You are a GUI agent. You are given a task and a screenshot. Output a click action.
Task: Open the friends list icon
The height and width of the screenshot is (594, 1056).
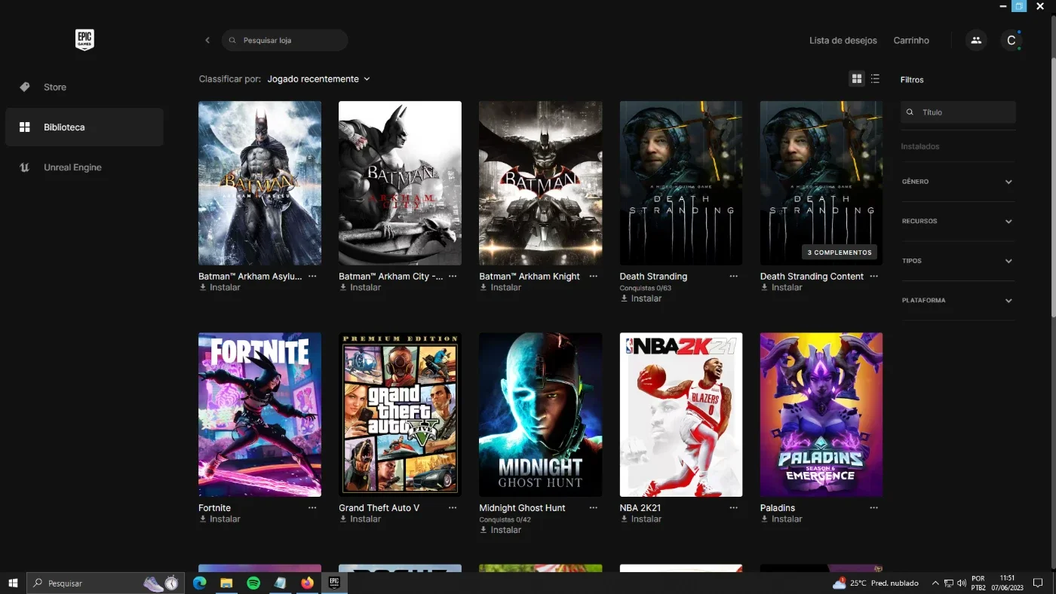coord(976,41)
